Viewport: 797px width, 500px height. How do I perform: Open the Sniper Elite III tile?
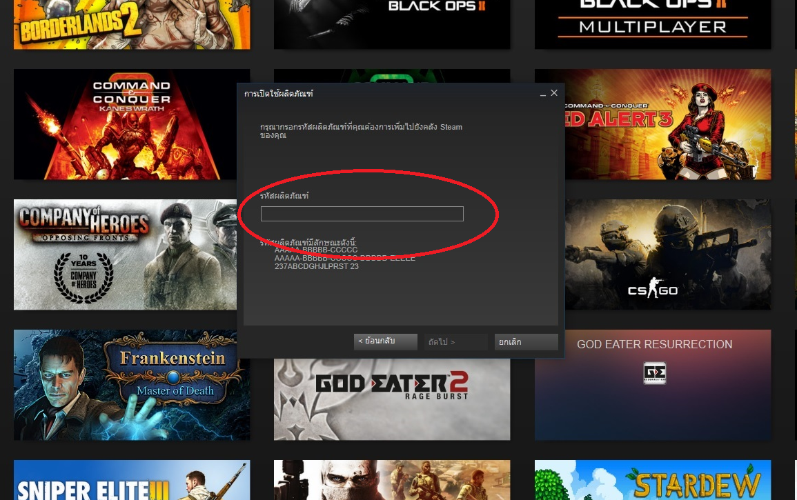pyautogui.click(x=132, y=480)
